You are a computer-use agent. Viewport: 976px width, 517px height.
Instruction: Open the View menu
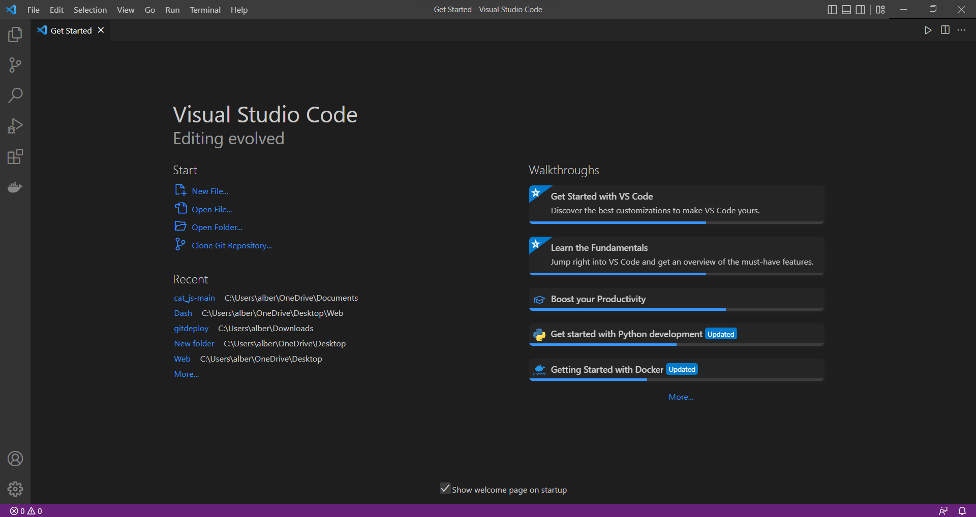click(x=126, y=10)
